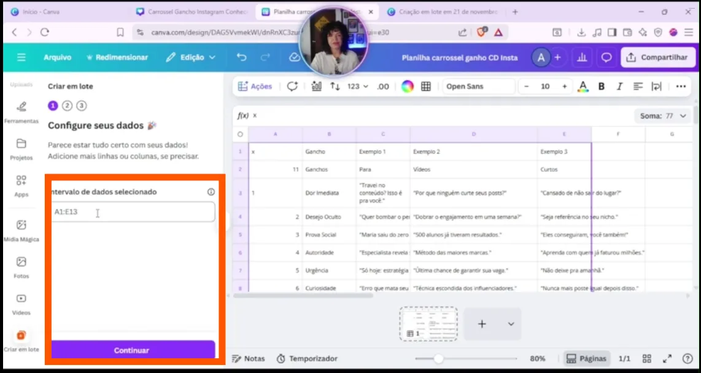Open the Mídia Mágica sidebar panel
The image size is (701, 373).
21,230
